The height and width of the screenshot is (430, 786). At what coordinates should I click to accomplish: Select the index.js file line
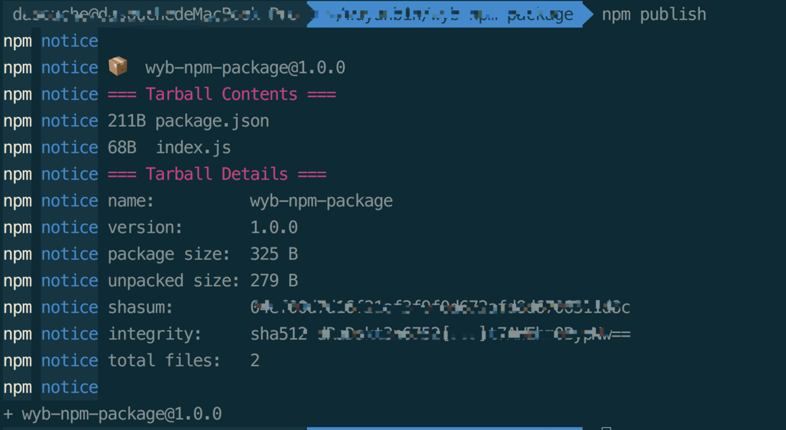pos(169,148)
